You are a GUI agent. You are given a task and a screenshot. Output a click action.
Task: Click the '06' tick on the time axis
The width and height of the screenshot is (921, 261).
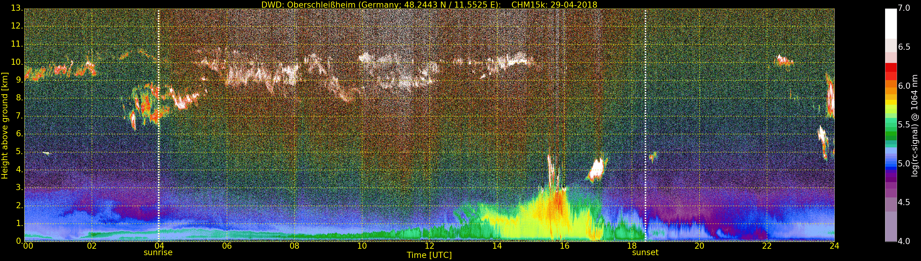[227, 246]
